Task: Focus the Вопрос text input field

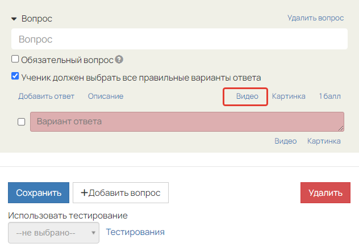Action: [179, 39]
